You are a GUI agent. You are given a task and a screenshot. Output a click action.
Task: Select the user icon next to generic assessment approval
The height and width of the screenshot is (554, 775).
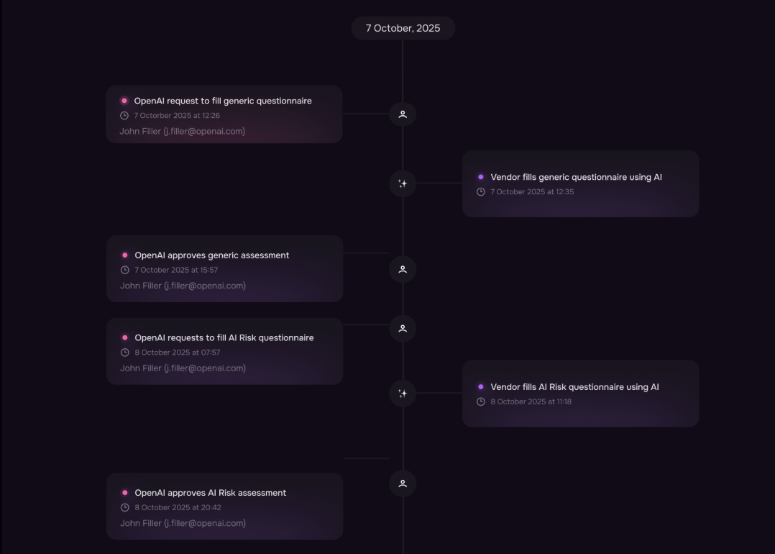click(x=403, y=269)
